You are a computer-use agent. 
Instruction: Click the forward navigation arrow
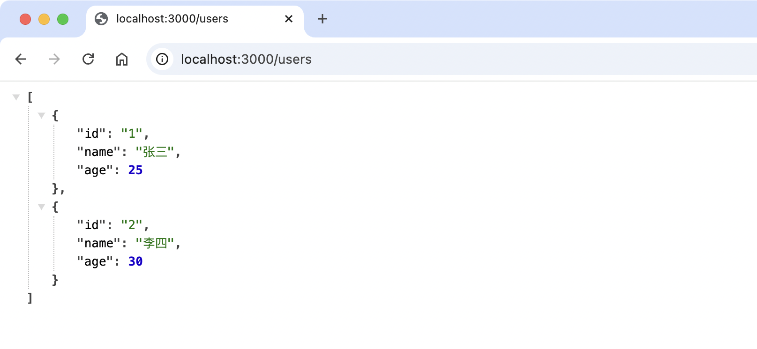coord(54,59)
